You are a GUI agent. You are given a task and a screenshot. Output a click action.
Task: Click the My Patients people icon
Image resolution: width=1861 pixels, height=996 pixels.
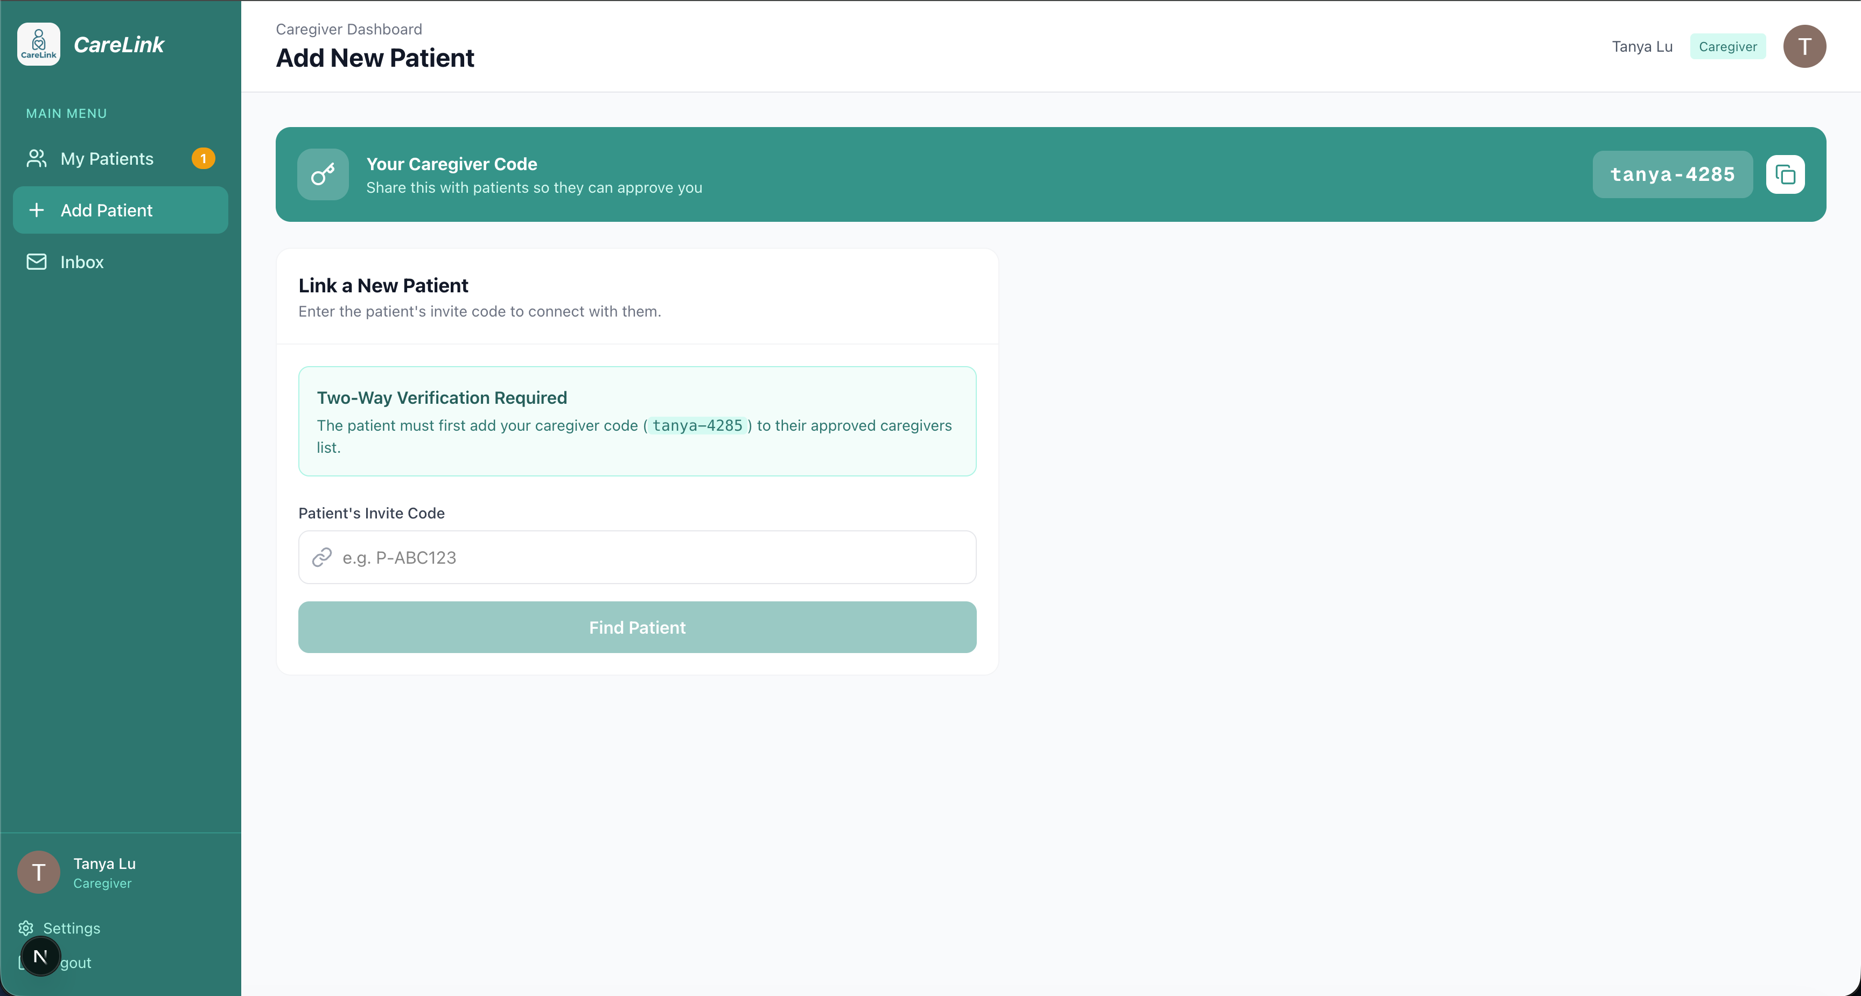coord(36,158)
